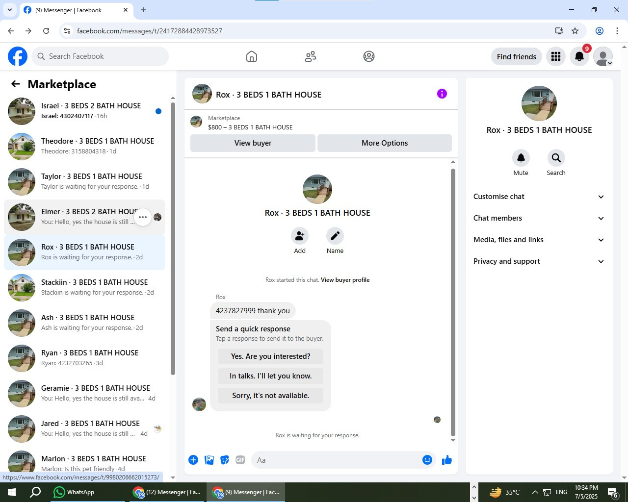Expand Customise chat section

coord(539,197)
